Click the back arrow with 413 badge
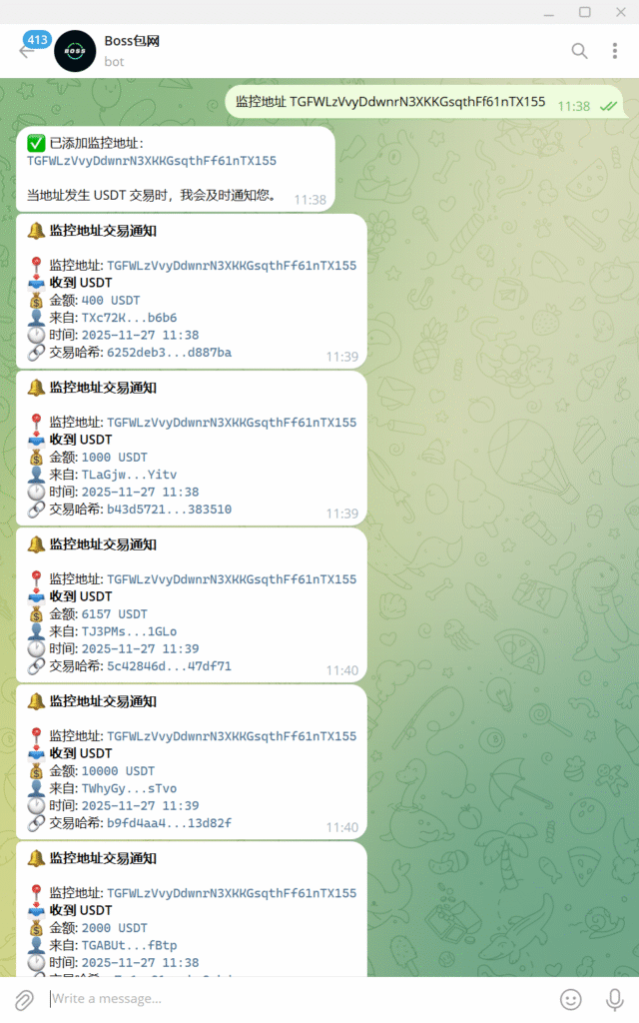 [x=27, y=50]
